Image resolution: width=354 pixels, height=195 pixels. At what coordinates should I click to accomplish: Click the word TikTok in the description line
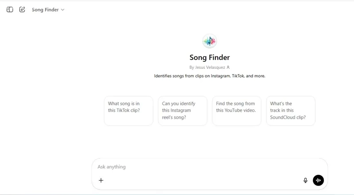[239, 76]
